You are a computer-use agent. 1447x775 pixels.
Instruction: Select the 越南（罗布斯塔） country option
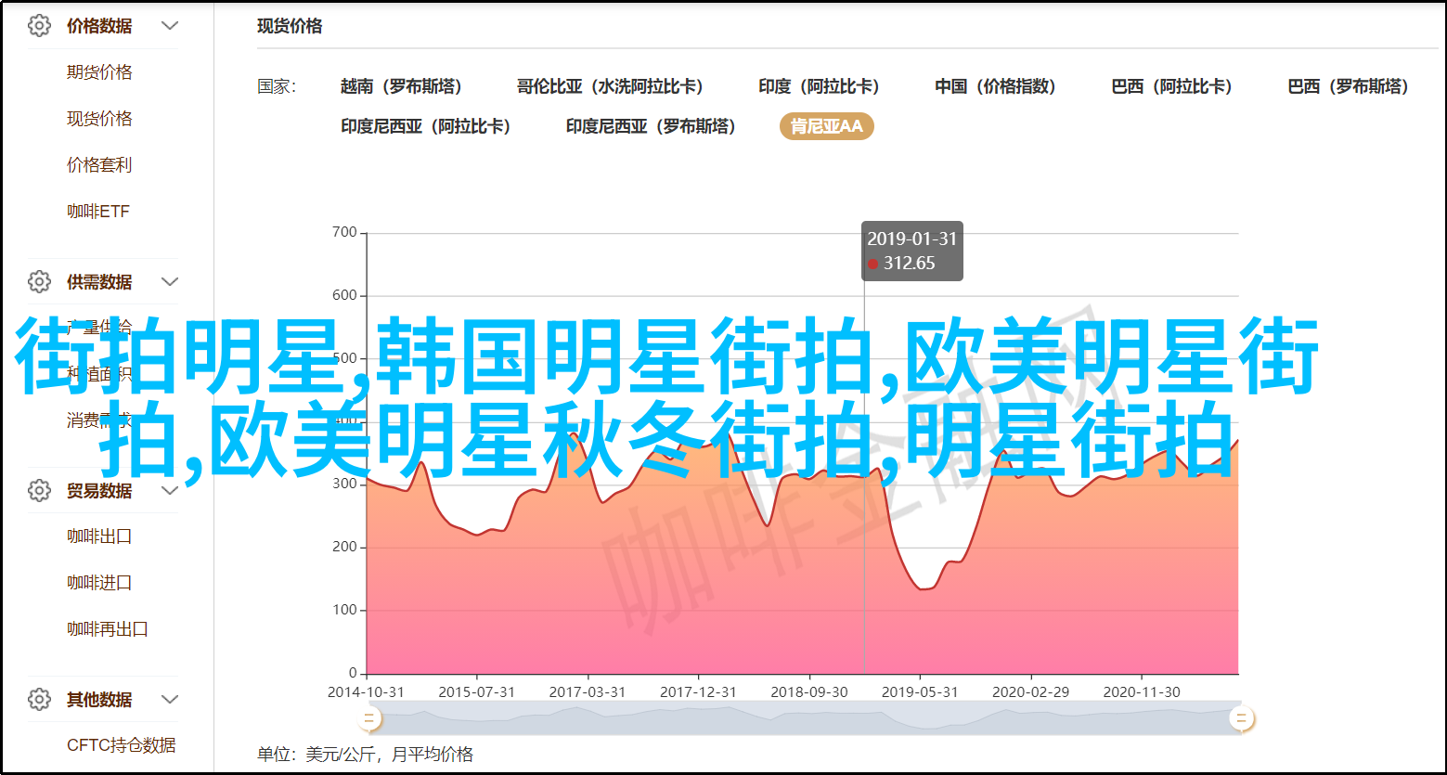pyautogui.click(x=401, y=86)
